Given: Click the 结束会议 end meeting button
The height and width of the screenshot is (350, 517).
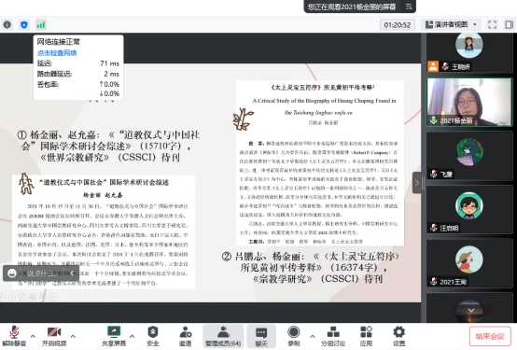Looking at the screenshot, I should click(x=490, y=337).
